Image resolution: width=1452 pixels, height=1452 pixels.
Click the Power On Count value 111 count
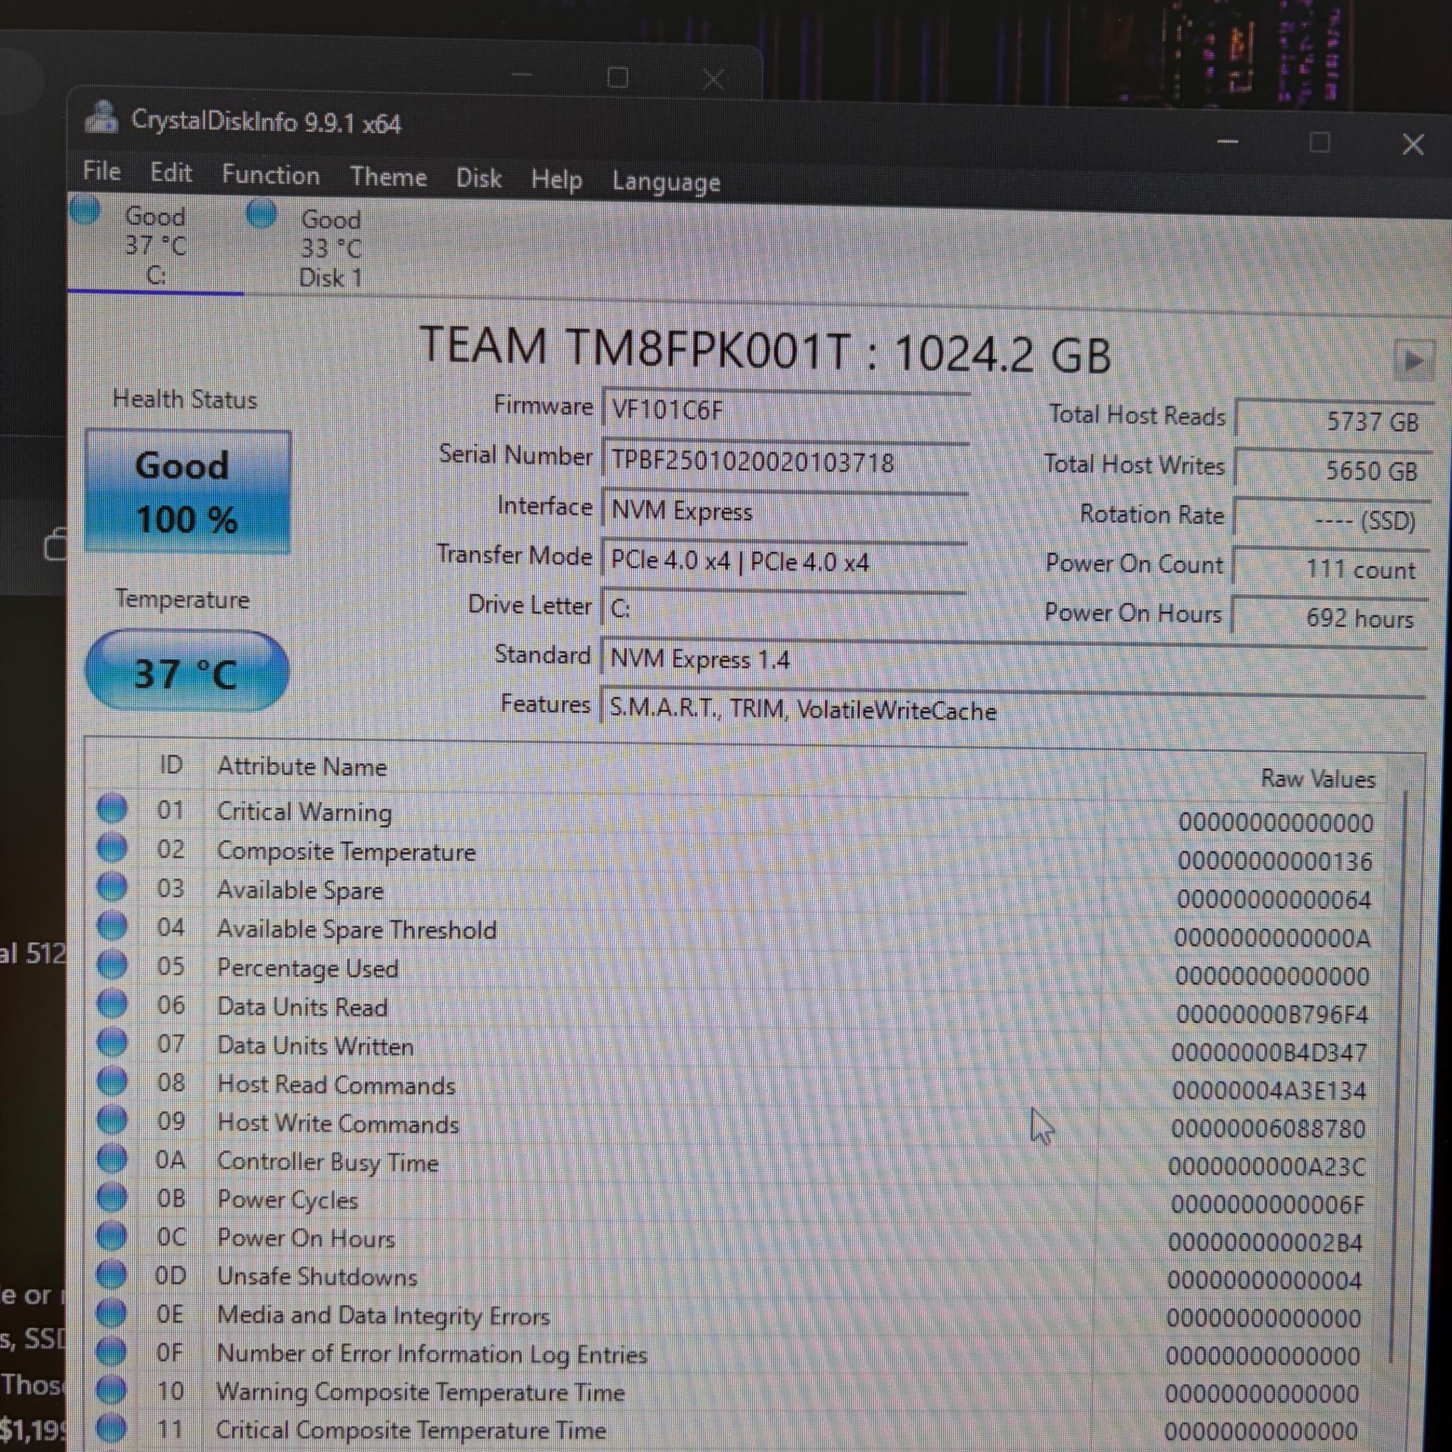tap(1330, 569)
